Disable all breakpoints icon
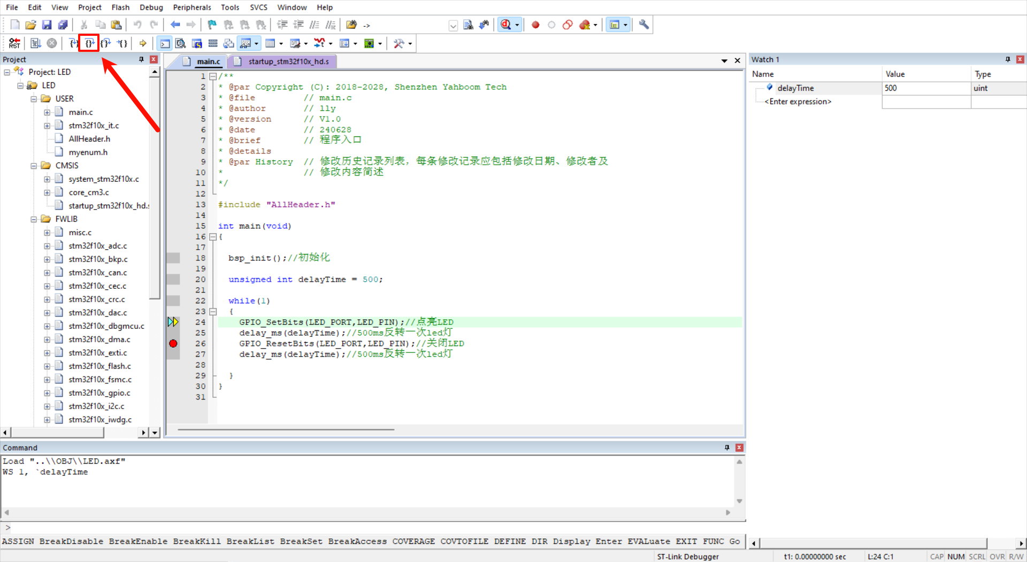1027x562 pixels. (568, 25)
